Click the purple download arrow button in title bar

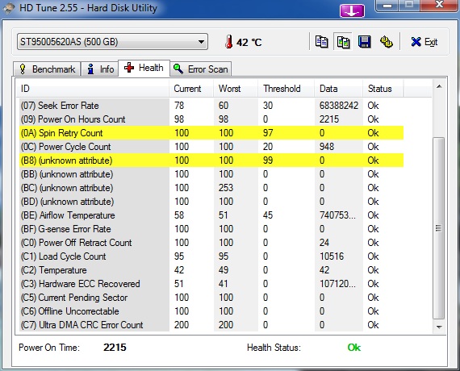(x=352, y=10)
